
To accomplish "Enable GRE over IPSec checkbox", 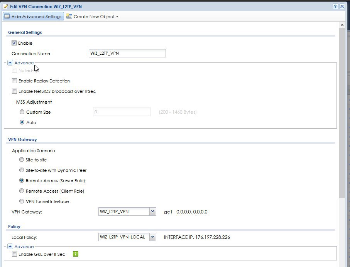I will [x=14, y=254].
